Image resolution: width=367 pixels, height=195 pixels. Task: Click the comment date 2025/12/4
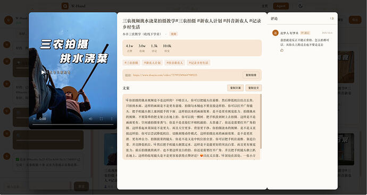pos(327,33)
